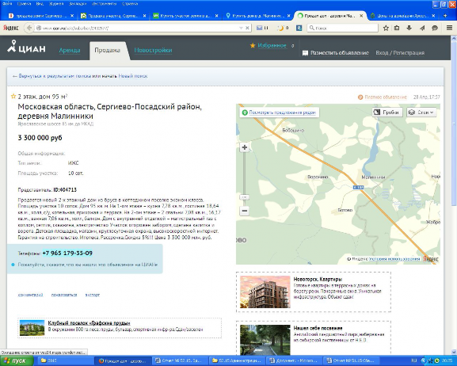Zoom in on the map
The width and height of the screenshot is (457, 366).
click(x=245, y=147)
